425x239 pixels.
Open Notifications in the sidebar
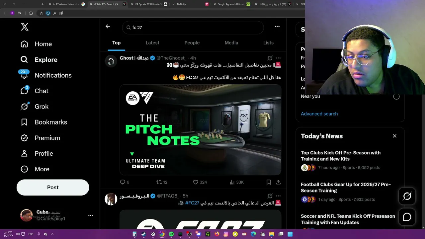click(x=46, y=75)
